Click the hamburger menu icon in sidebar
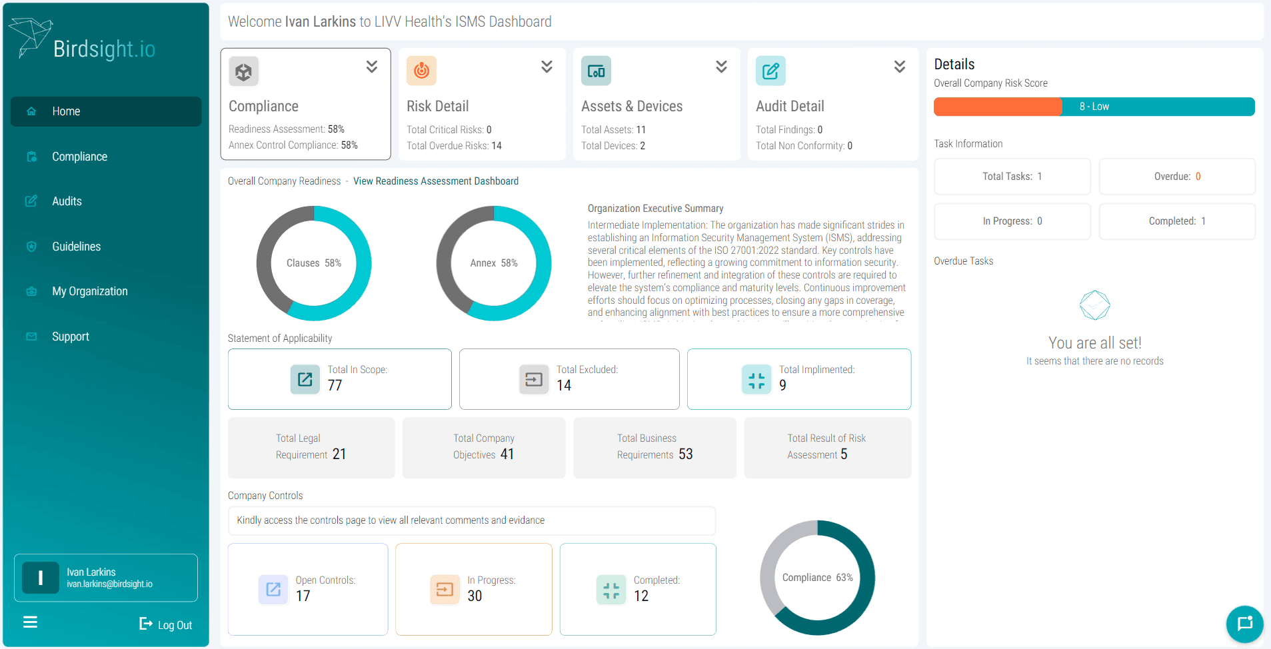This screenshot has height=649, width=1271. 30,622
